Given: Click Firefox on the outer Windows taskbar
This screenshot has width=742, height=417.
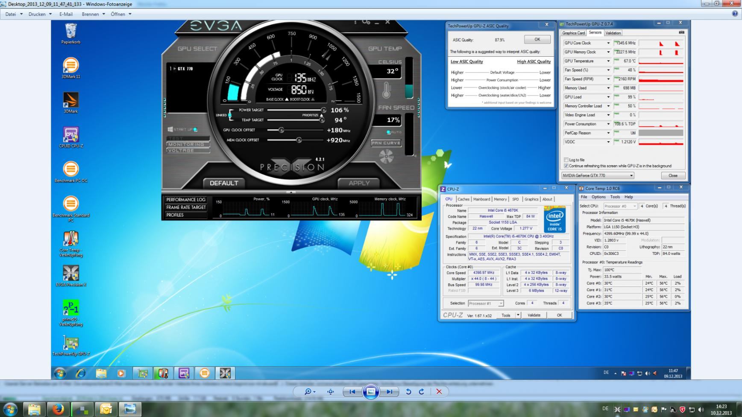Looking at the screenshot, I should pos(58,409).
